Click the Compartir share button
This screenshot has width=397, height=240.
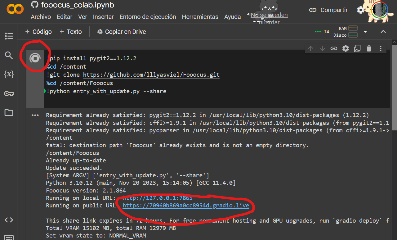click(x=328, y=10)
